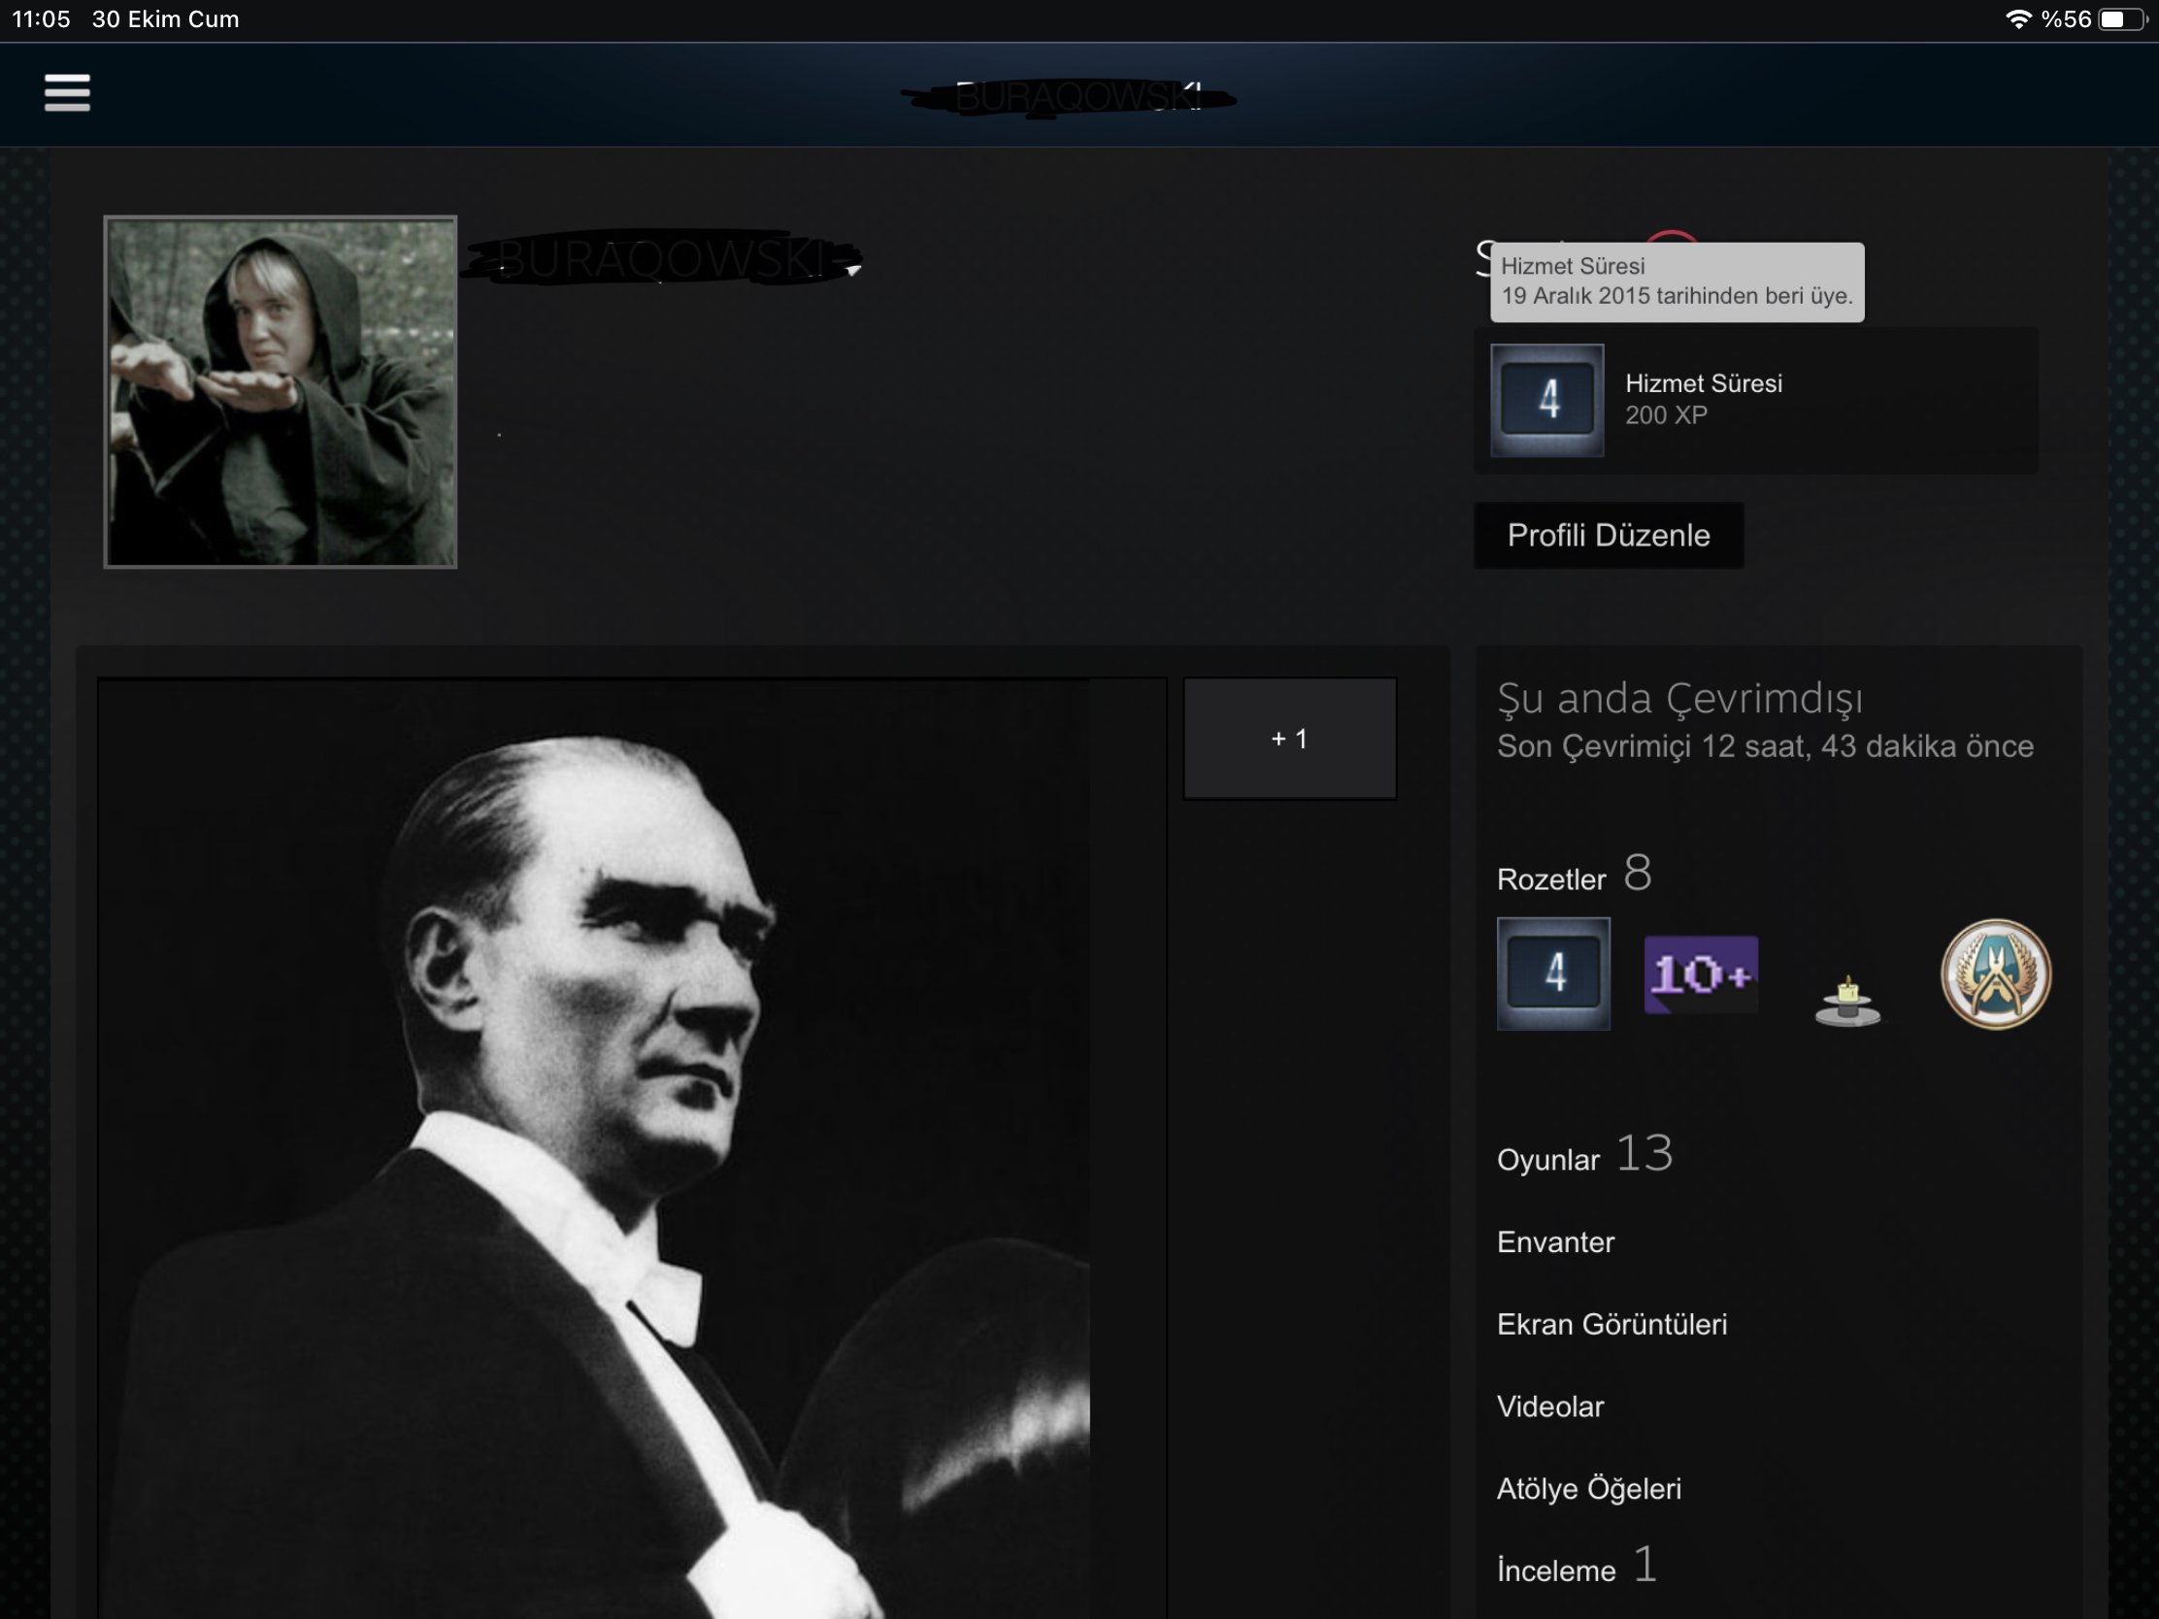Click the battery indicator icon
This screenshot has width=2159, height=1619.
2122,19
